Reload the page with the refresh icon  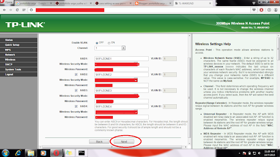[x=17, y=10]
